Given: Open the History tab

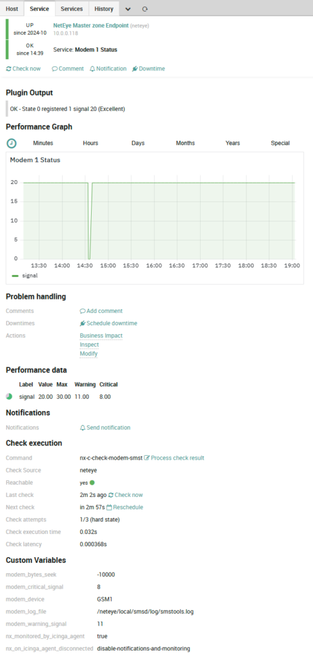Looking at the screenshot, I should coord(104,8).
